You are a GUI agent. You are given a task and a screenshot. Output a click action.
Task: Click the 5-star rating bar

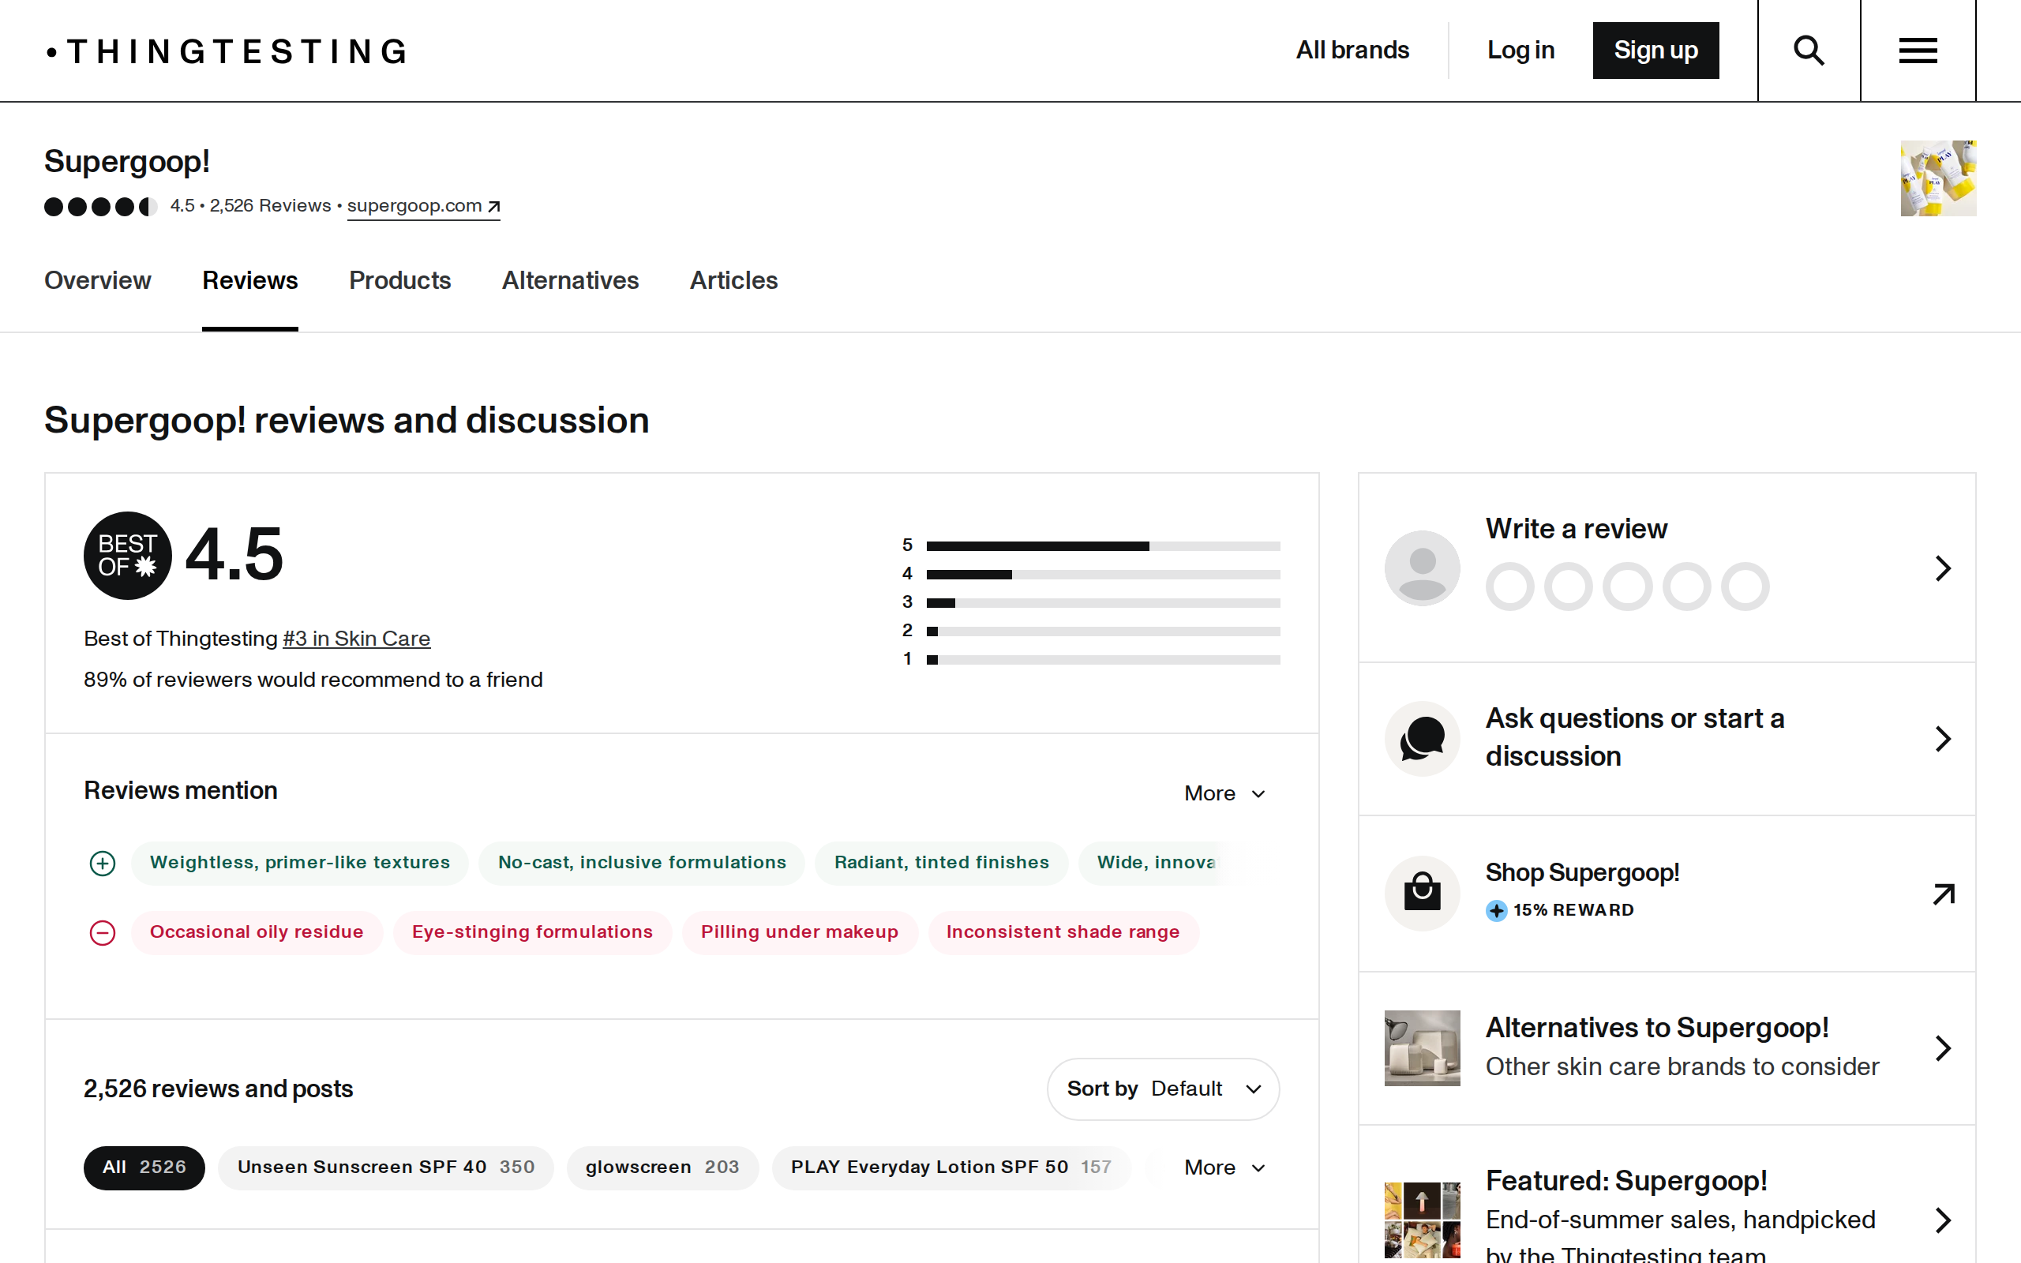click(1103, 546)
